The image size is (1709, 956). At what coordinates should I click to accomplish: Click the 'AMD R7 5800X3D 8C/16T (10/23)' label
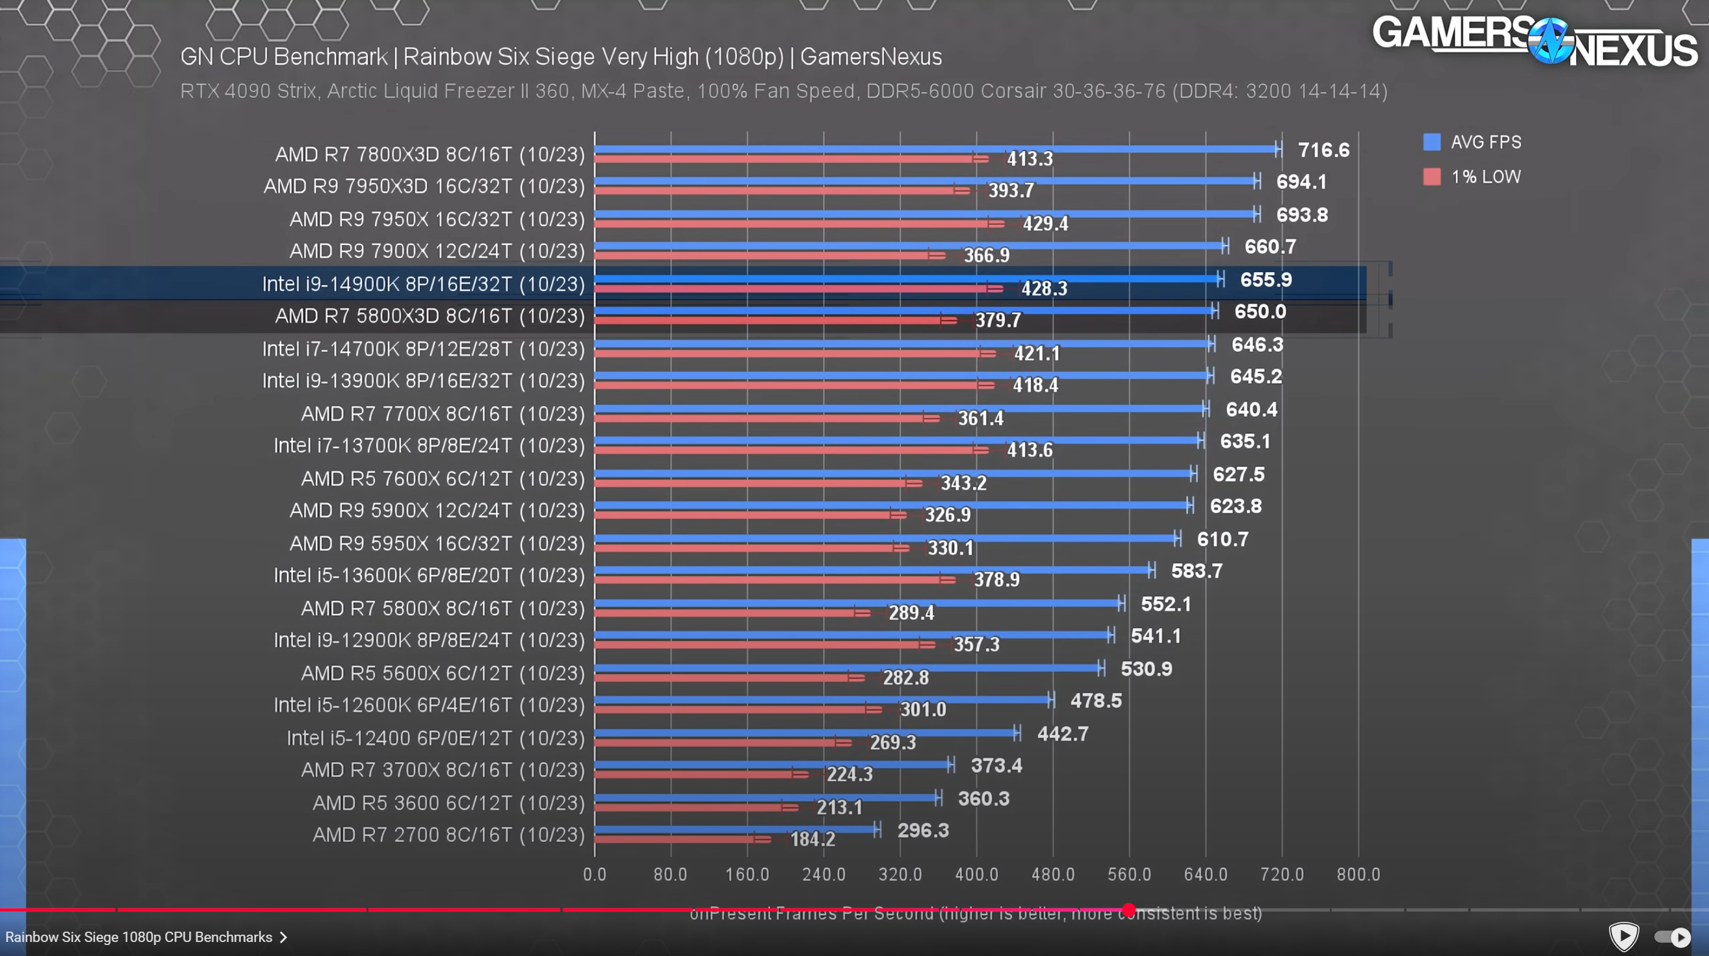pos(430,316)
